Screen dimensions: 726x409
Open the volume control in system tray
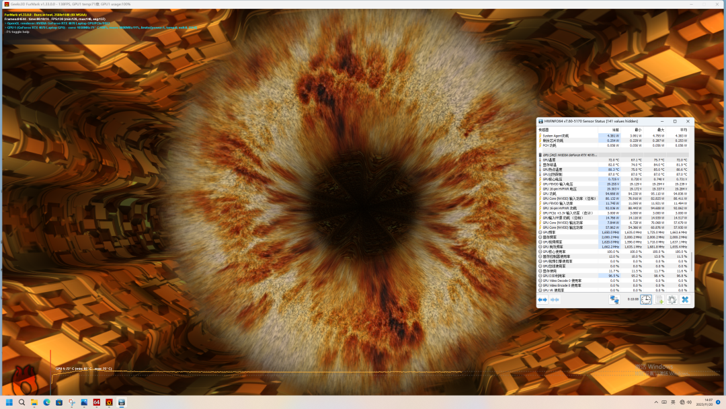(689, 402)
